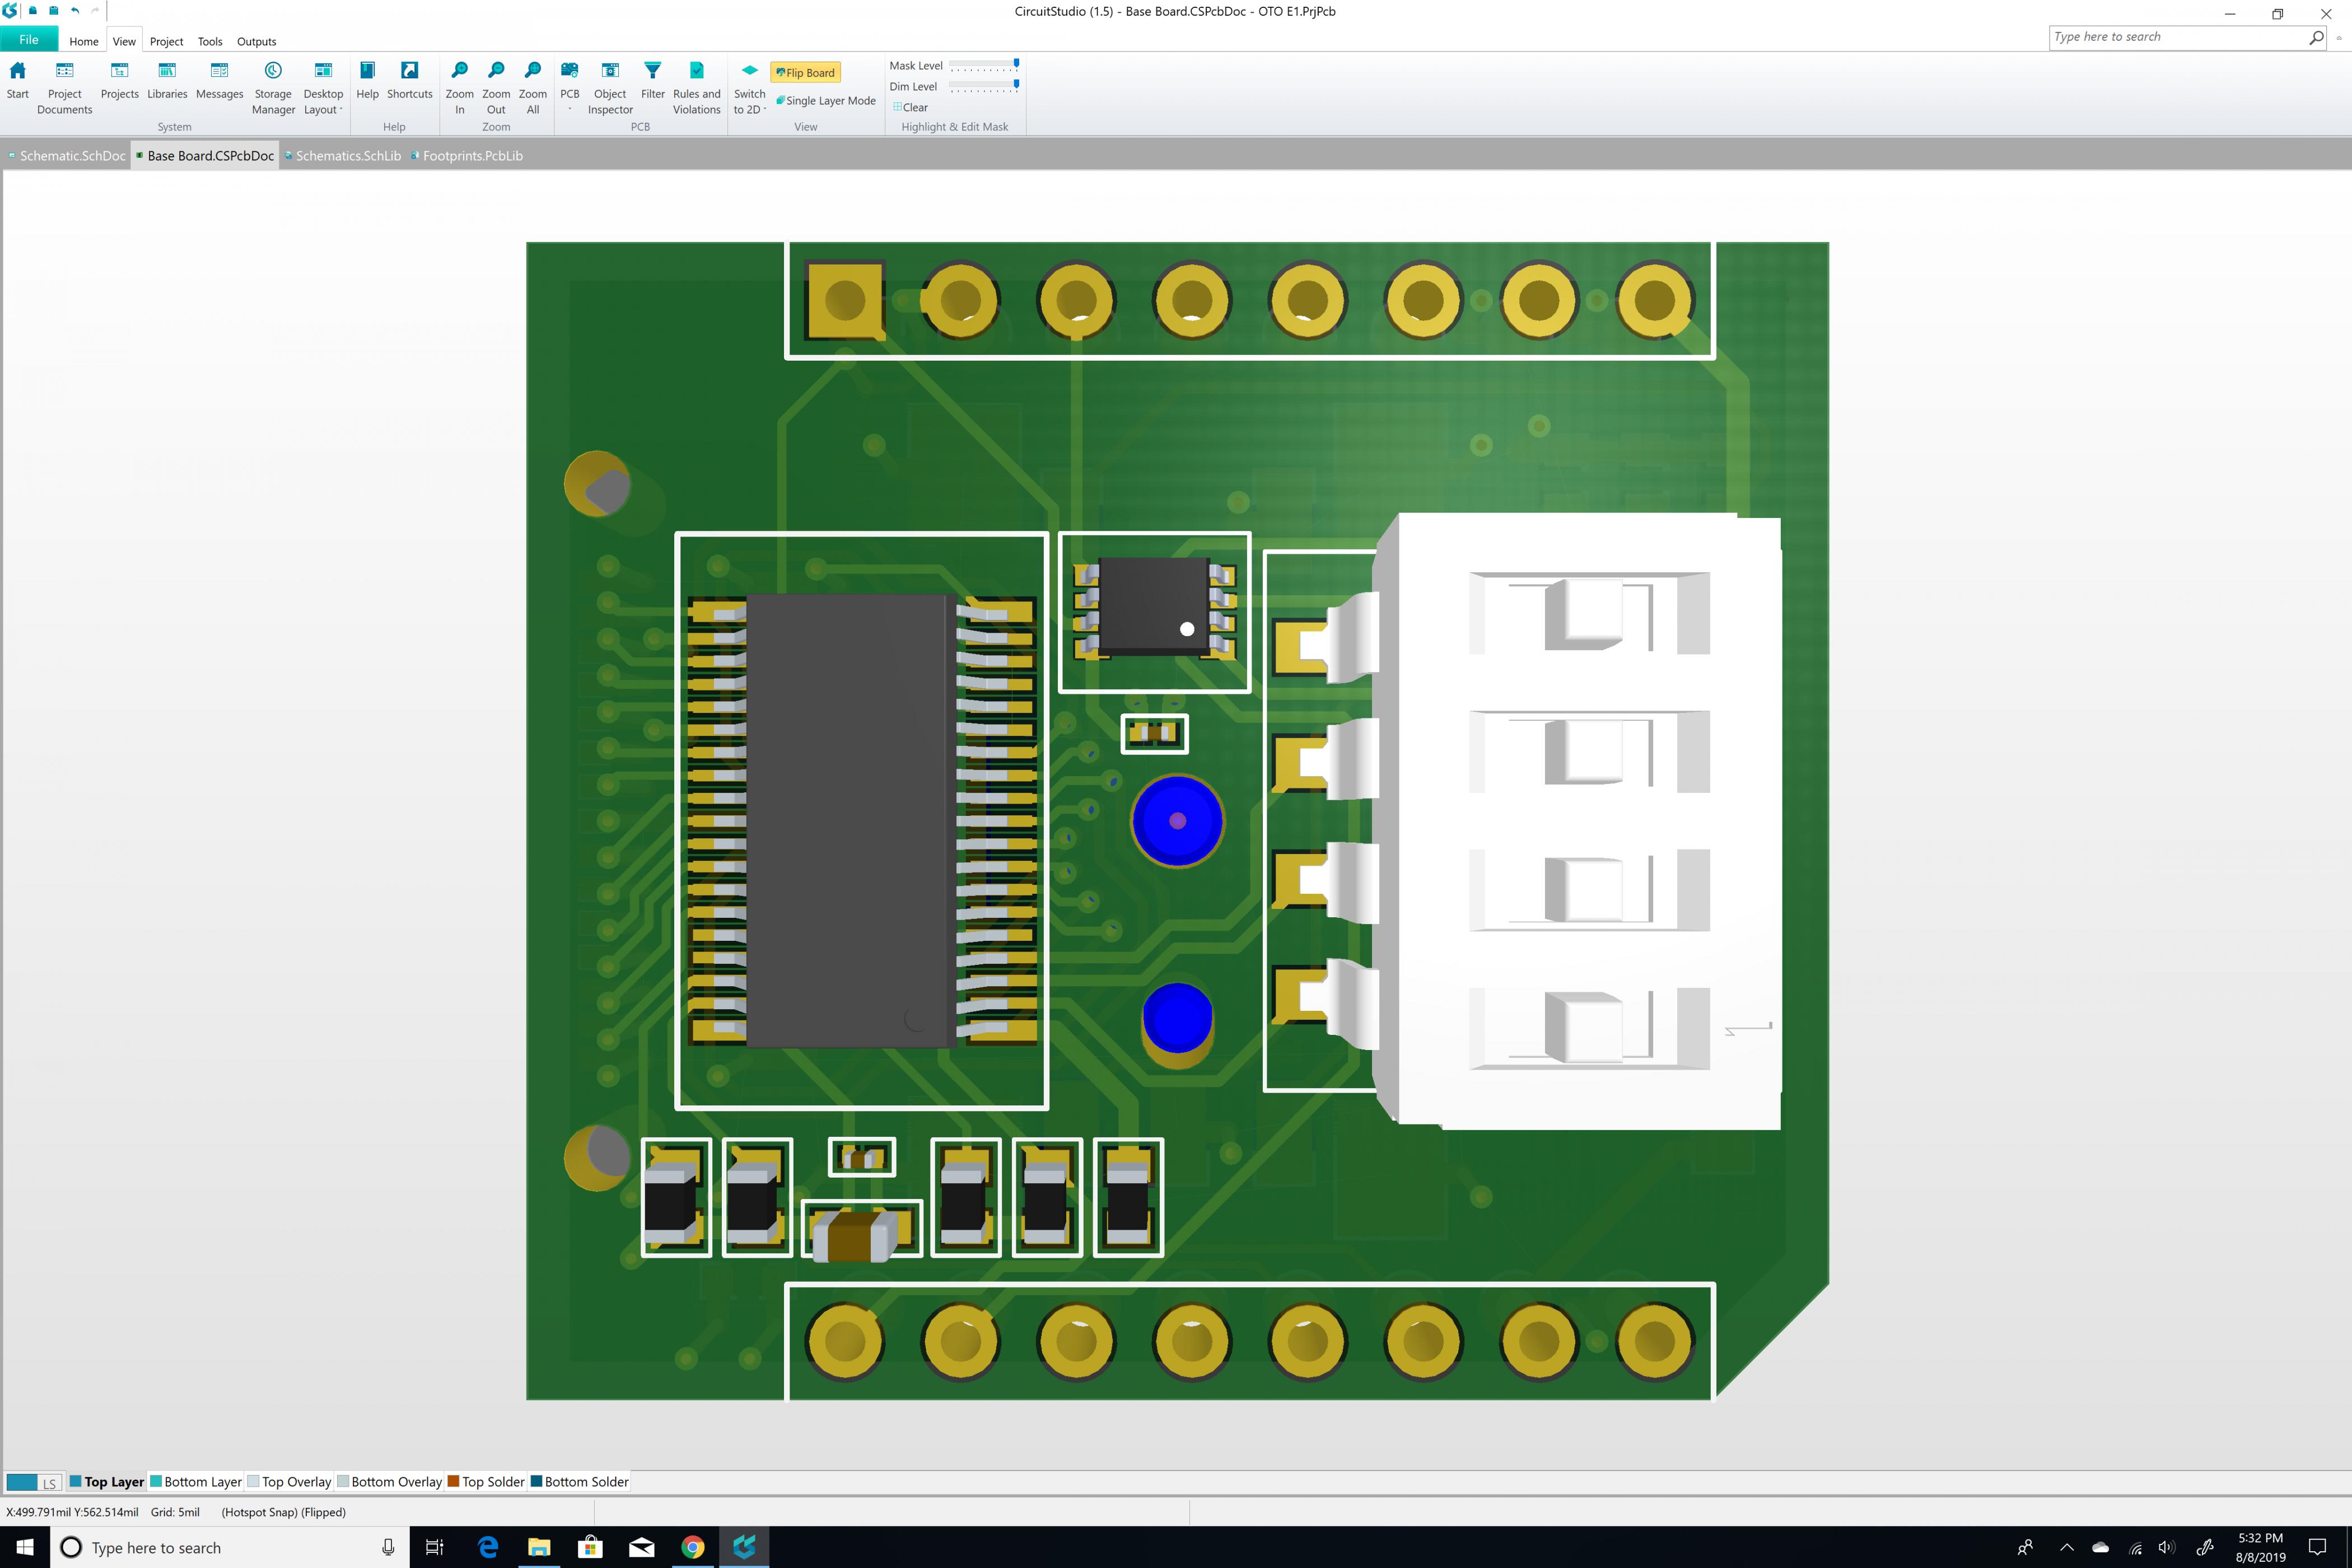This screenshot has width=2352, height=1568.
Task: Open the Help documentation
Action: (x=367, y=81)
